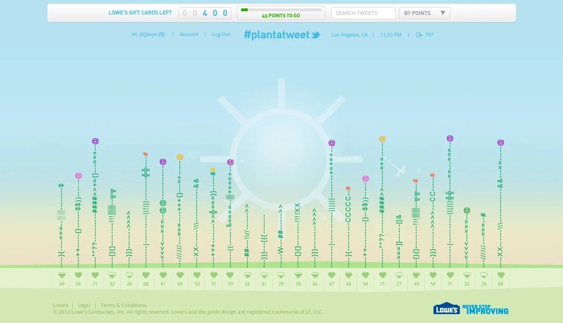Click the Never Stop Improving tagline
The height and width of the screenshot is (323, 563).
486,309
